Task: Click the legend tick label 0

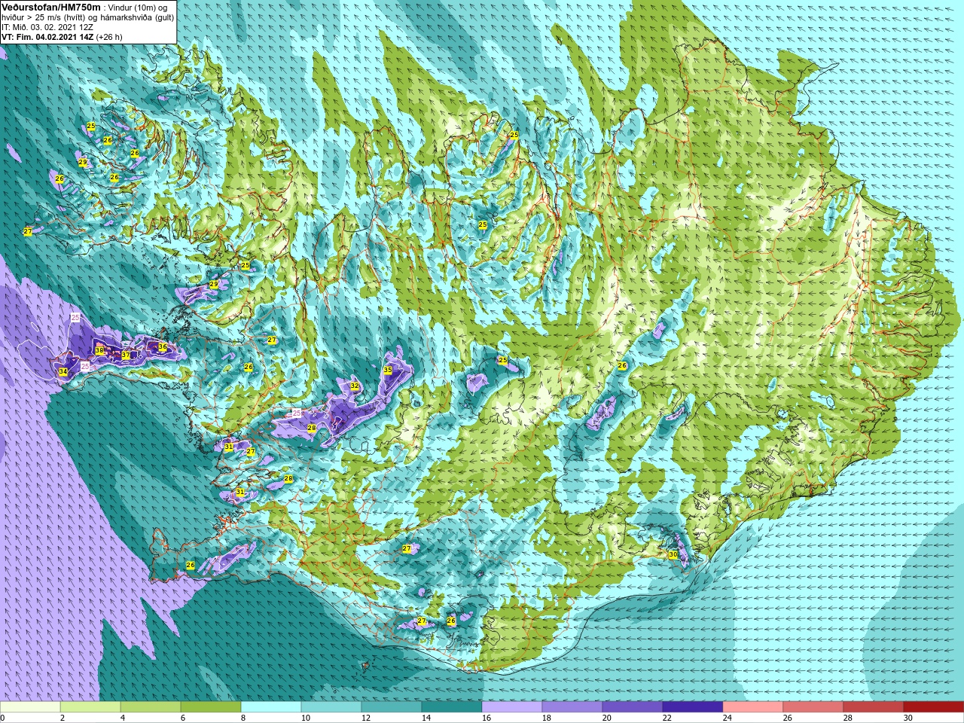Action: pyautogui.click(x=3, y=718)
